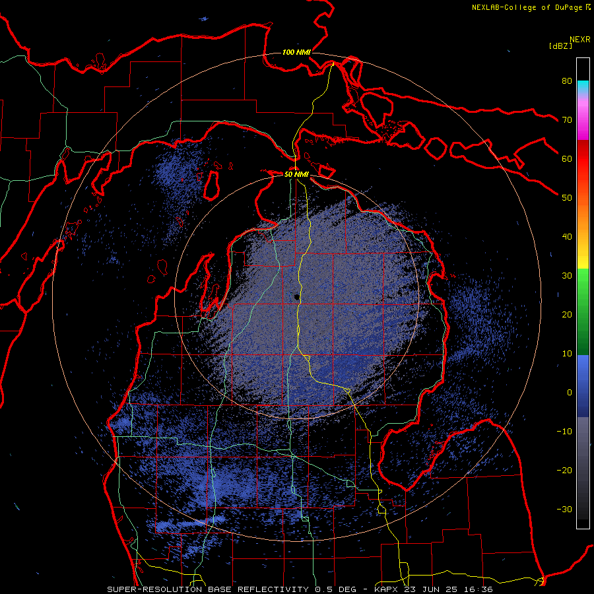Click the 100 NMI range ring label
This screenshot has height=594, width=594.
[296, 52]
